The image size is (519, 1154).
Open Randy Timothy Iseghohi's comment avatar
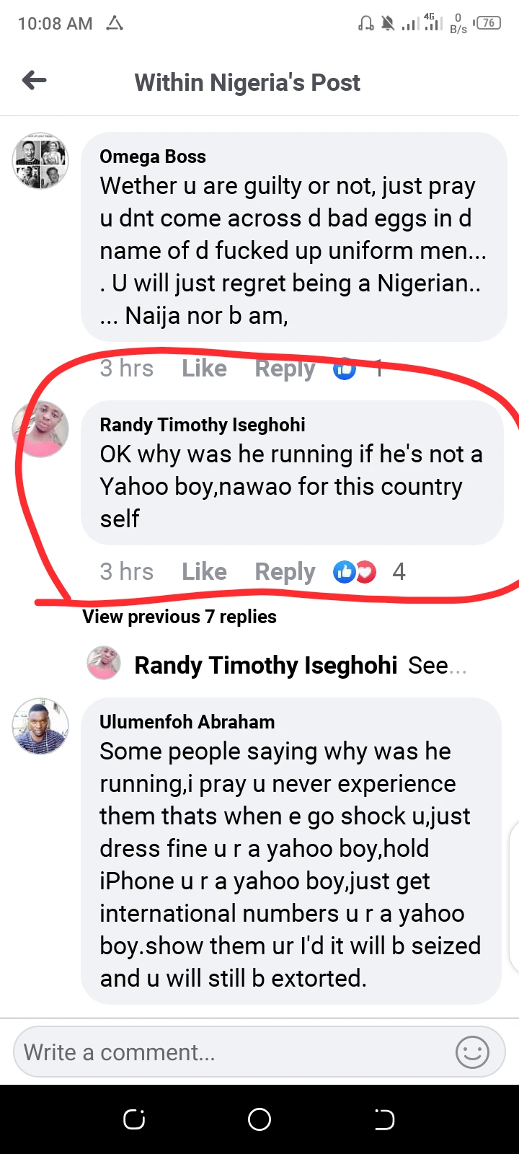click(40, 429)
